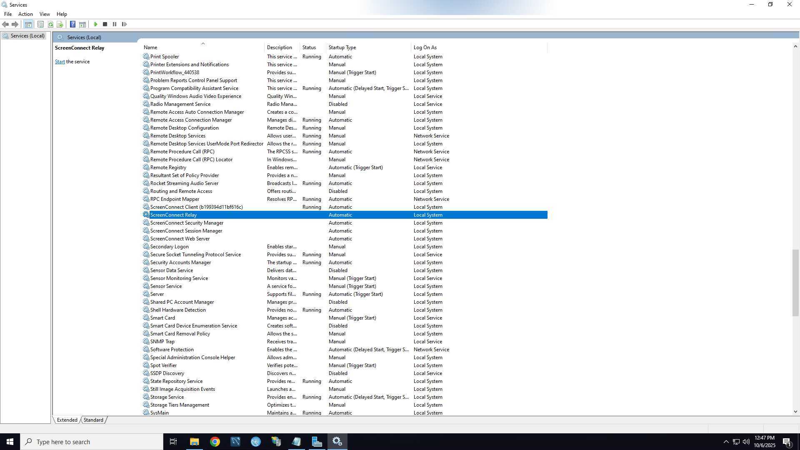
Task: Open the Action menu
Action: (25, 14)
